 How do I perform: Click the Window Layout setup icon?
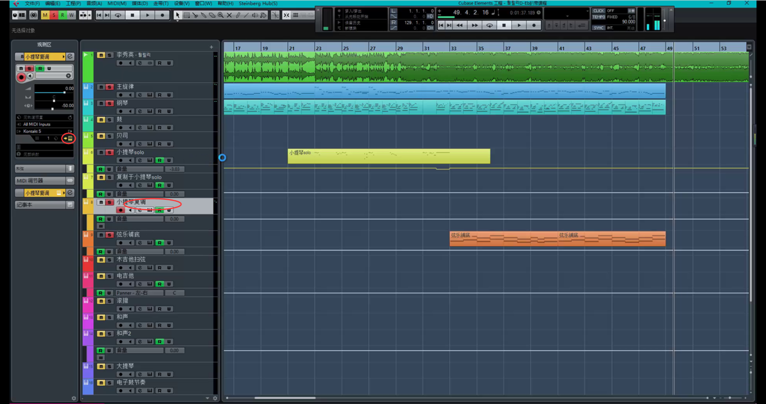(x=22, y=15)
